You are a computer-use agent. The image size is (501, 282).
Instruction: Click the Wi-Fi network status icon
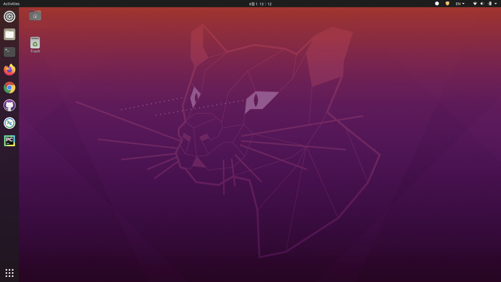[475, 4]
